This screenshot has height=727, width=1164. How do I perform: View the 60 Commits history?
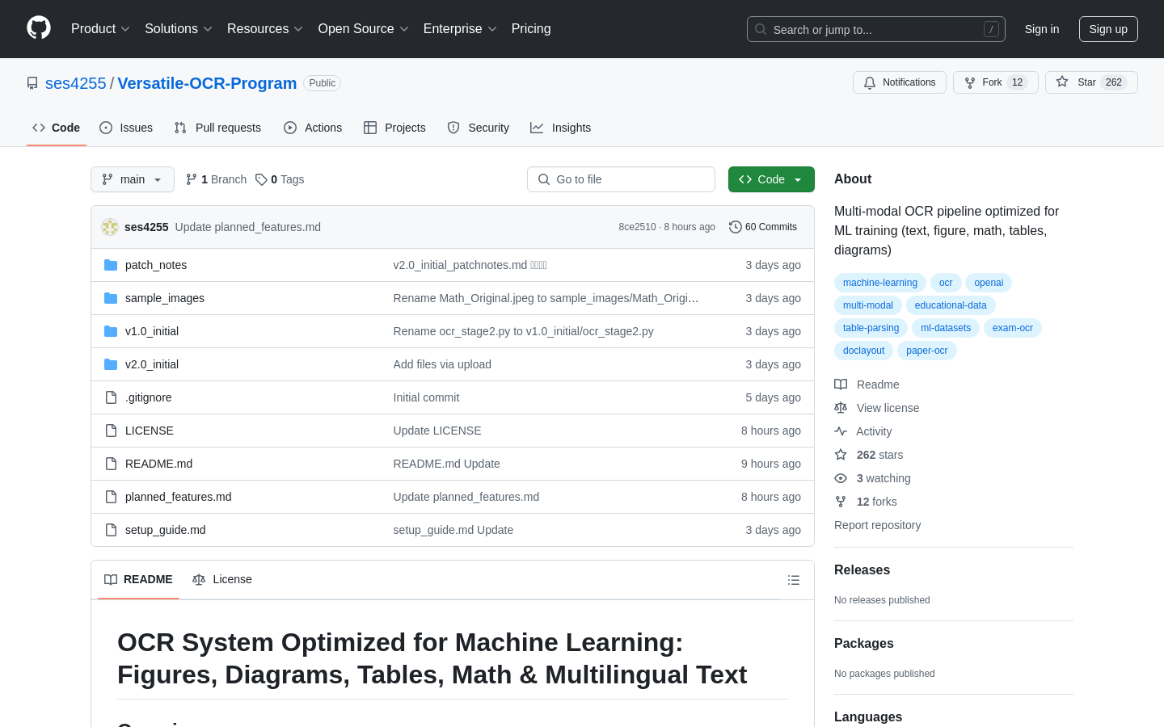(x=763, y=227)
